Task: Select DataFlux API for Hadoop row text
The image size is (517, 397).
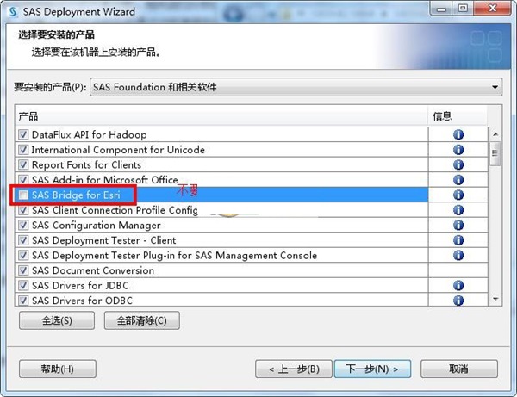Action: [89, 134]
